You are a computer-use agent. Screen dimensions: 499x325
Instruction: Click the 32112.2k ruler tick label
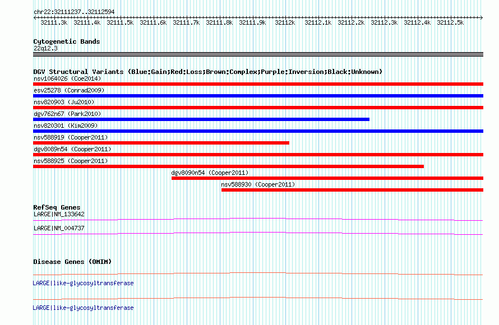click(x=352, y=22)
